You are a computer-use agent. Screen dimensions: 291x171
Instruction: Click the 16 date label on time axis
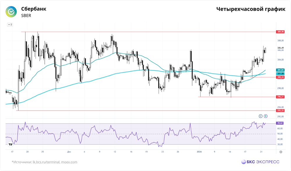pyautogui.click(x=131, y=152)
